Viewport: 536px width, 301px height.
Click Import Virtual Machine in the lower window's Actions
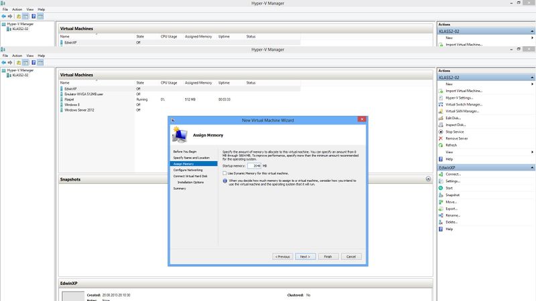pyautogui.click(x=464, y=91)
